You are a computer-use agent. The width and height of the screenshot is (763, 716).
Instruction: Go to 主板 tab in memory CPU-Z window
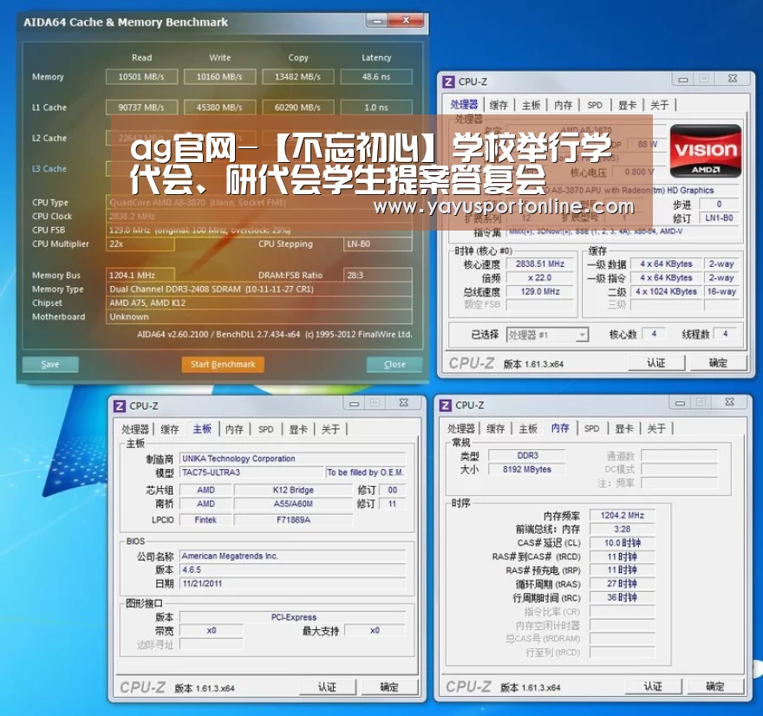[527, 428]
